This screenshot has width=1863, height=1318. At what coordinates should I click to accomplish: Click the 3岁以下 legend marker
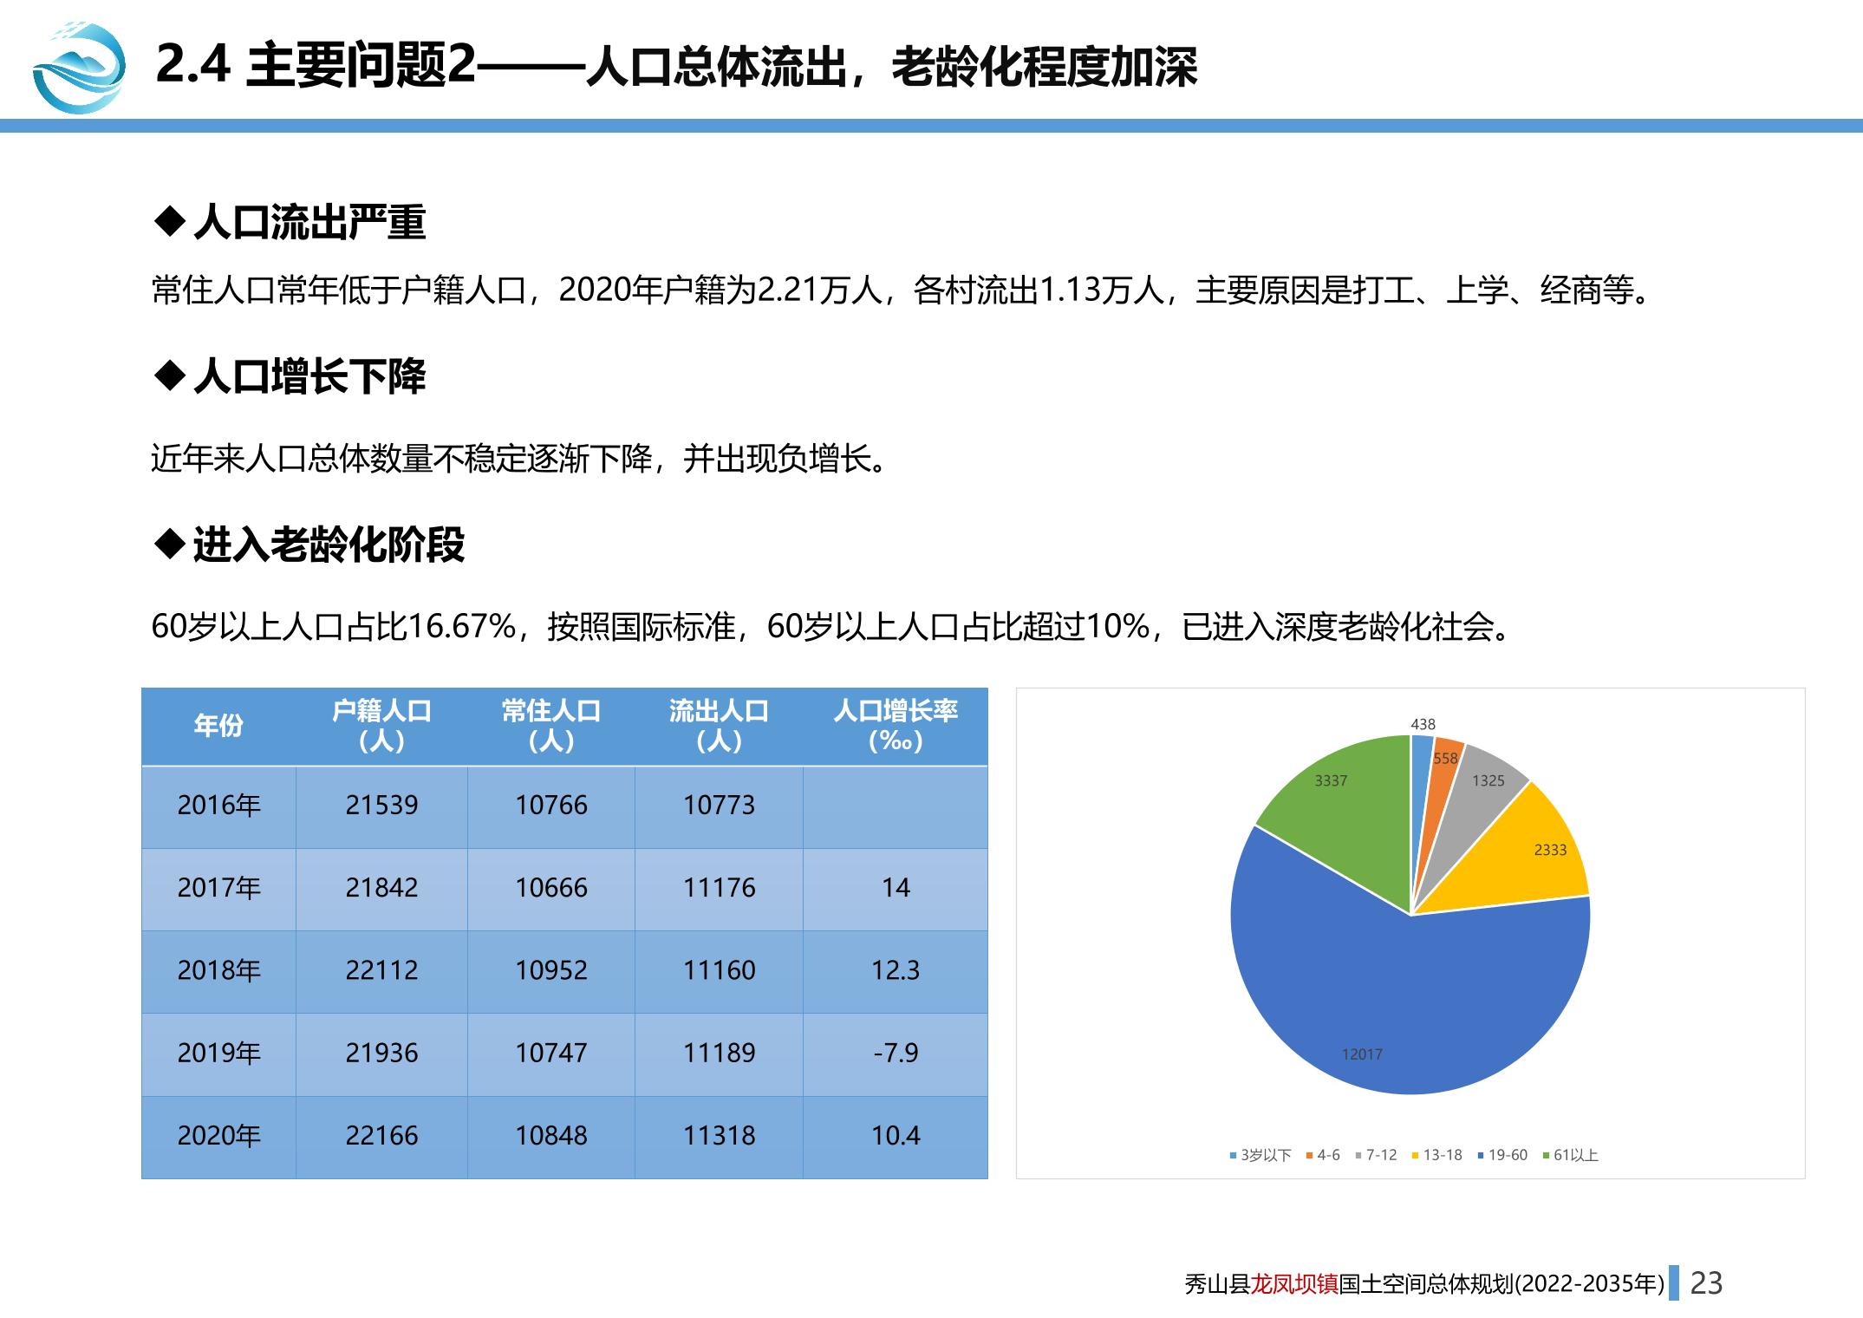click(1234, 1155)
